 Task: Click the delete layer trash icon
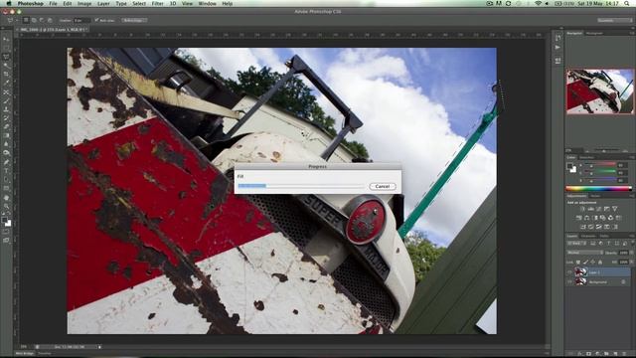pyautogui.click(x=624, y=354)
